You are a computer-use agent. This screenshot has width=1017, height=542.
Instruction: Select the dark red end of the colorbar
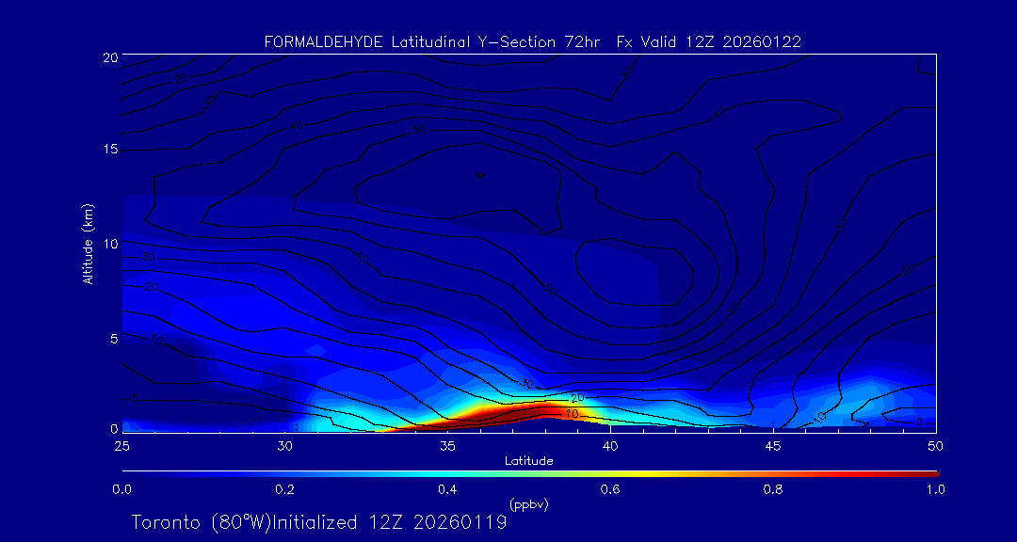point(932,473)
